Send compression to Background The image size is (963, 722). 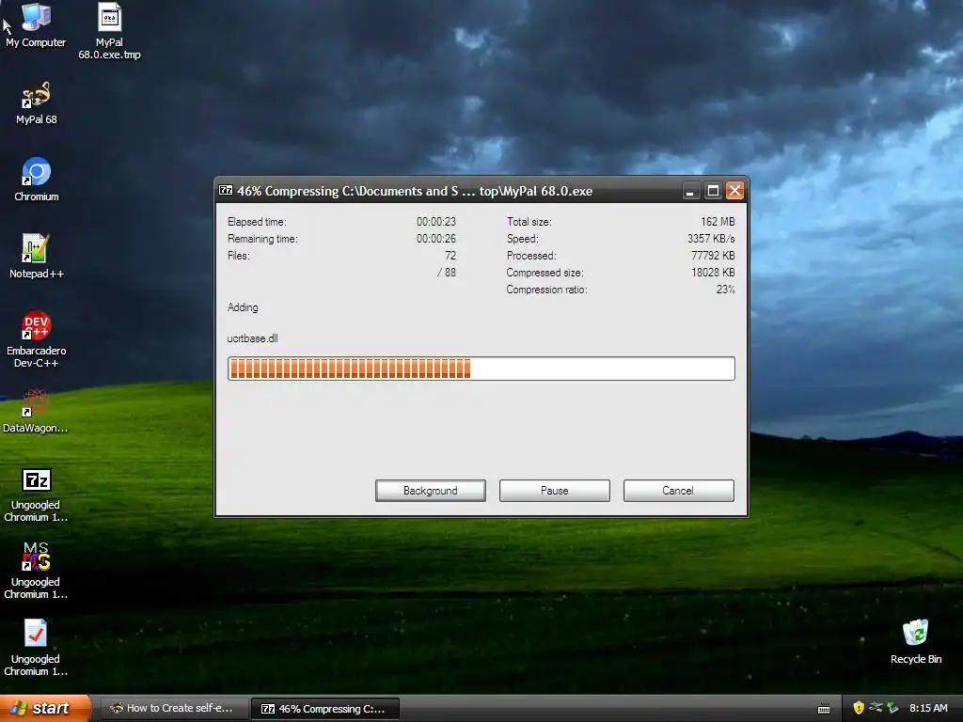431,491
